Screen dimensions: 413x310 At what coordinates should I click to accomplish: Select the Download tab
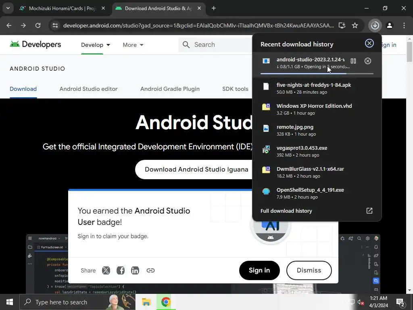tap(23, 89)
